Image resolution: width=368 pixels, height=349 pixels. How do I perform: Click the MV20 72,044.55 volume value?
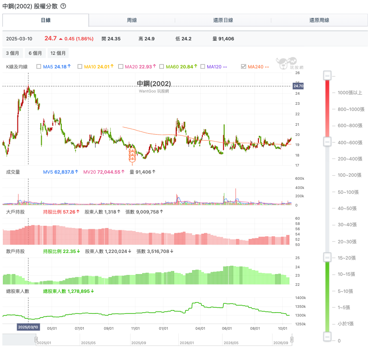(x=104, y=172)
